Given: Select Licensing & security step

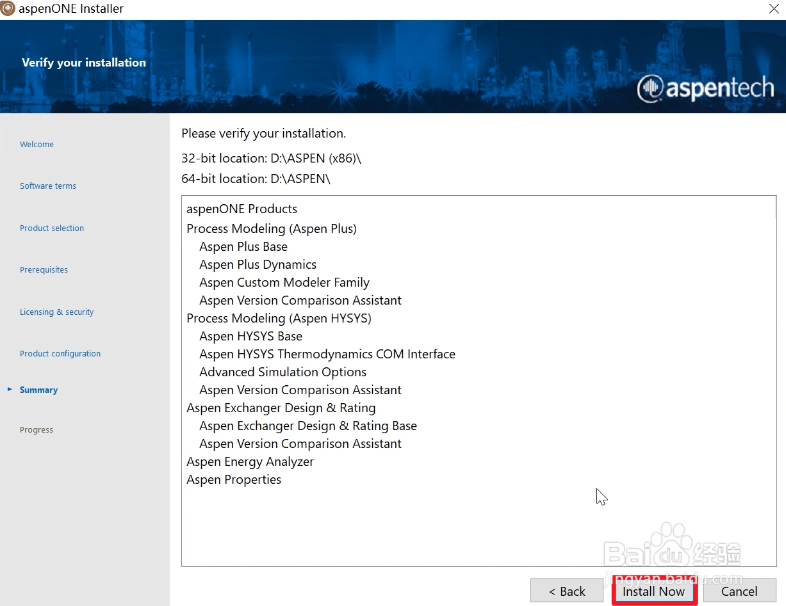Looking at the screenshot, I should coord(56,312).
